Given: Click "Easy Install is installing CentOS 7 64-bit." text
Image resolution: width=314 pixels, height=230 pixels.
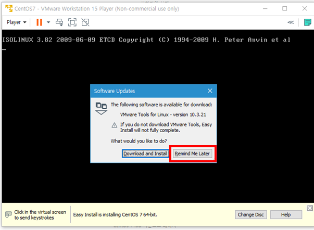Looking at the screenshot, I should pos(115,214).
